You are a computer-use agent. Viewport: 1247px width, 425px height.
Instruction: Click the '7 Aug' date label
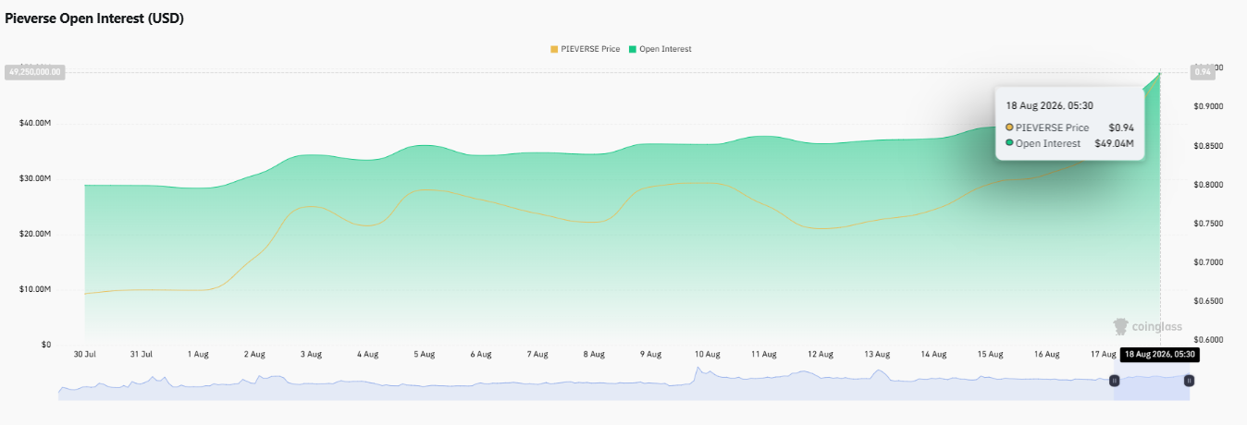537,354
